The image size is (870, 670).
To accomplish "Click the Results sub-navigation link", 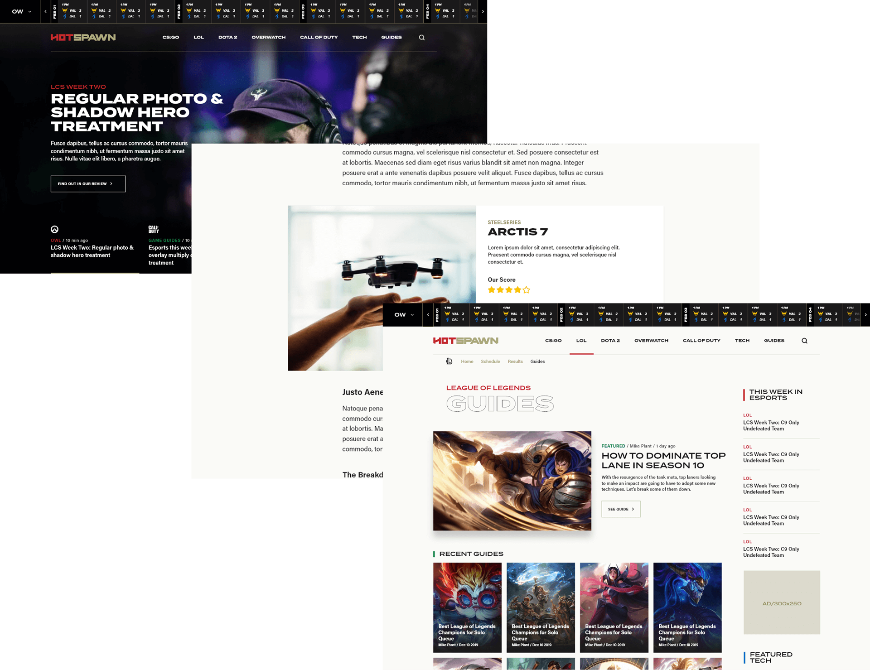I will [515, 362].
